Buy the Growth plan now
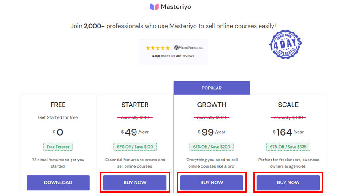 click(x=212, y=182)
